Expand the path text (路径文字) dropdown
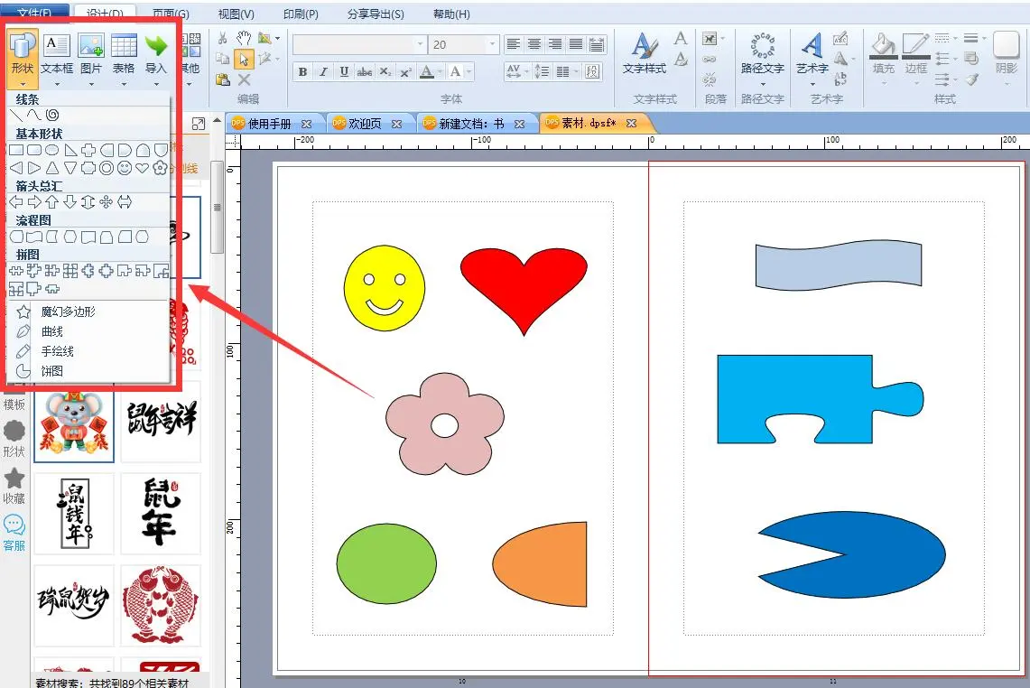Image resolution: width=1030 pixels, height=688 pixels. coord(762,84)
